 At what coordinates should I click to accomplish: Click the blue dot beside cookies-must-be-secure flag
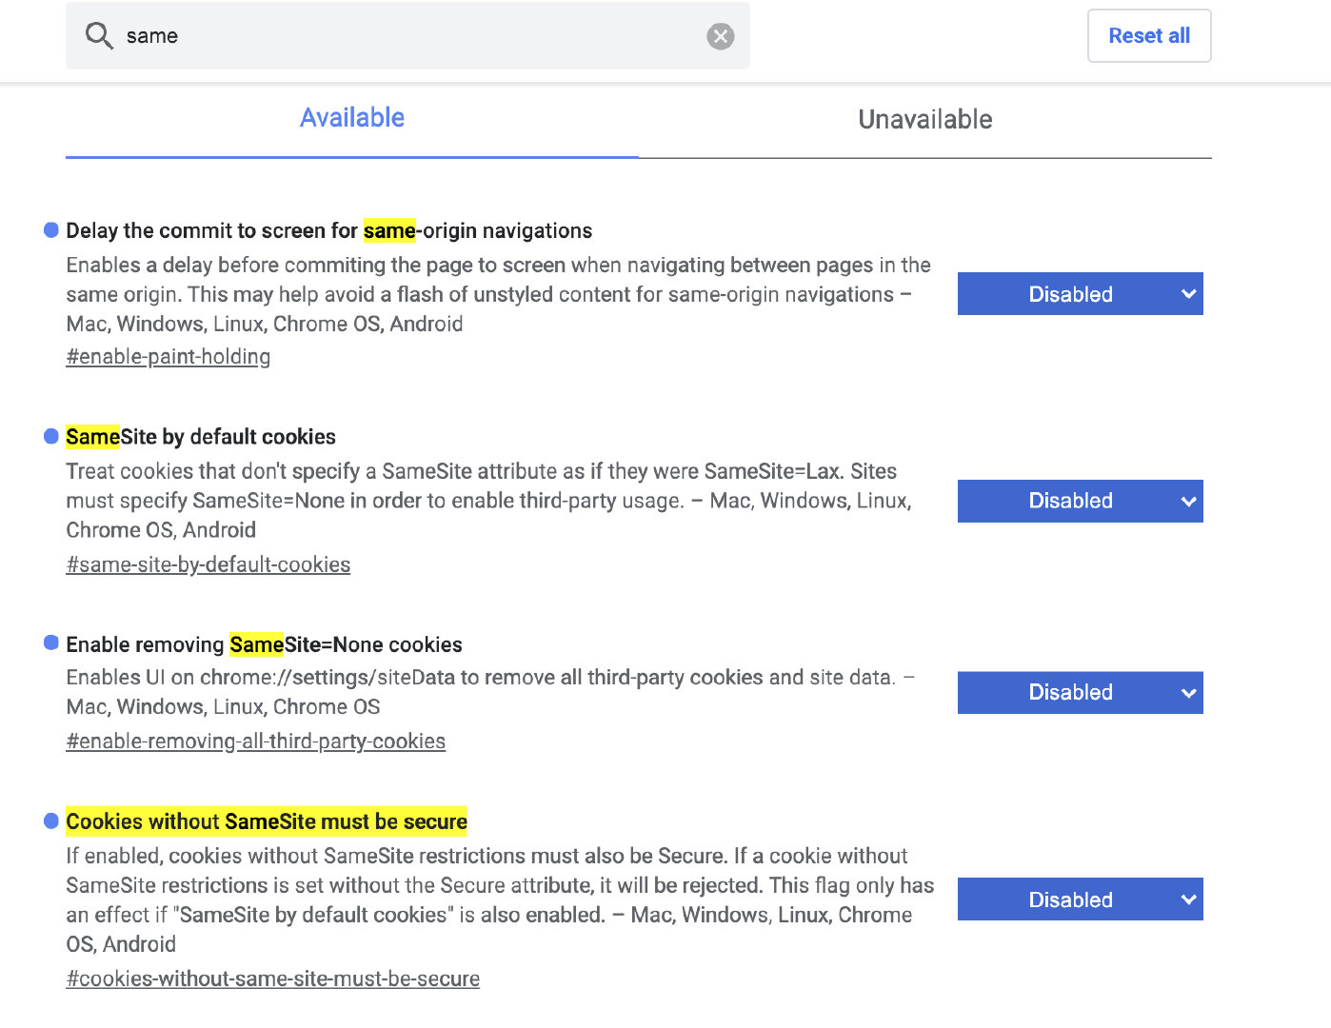(51, 820)
